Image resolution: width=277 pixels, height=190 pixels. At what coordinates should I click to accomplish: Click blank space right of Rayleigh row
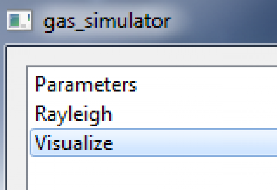(x=208, y=114)
